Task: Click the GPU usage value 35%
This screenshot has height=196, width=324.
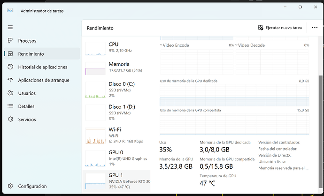Action: tap(165, 150)
